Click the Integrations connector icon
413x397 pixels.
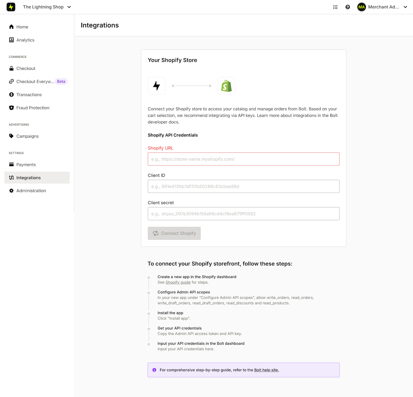click(11, 178)
